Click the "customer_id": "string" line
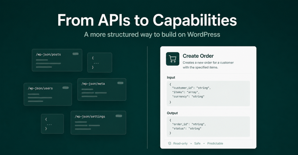This screenshot has height=155, width=298. pyautogui.click(x=191, y=88)
